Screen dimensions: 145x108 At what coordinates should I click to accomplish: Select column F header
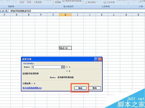point(41,15)
